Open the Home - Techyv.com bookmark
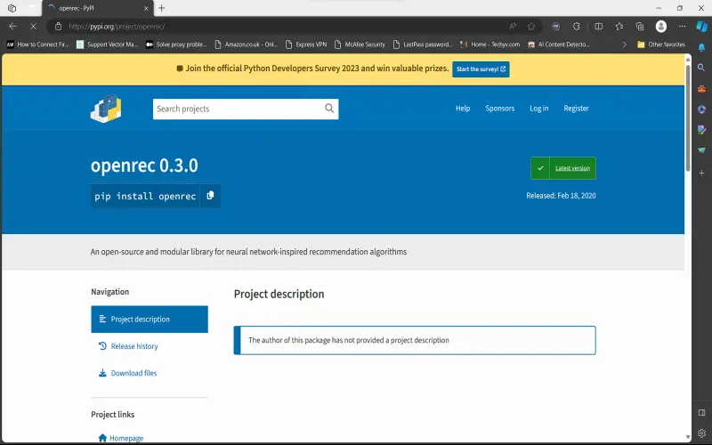The image size is (712, 445). [490, 44]
